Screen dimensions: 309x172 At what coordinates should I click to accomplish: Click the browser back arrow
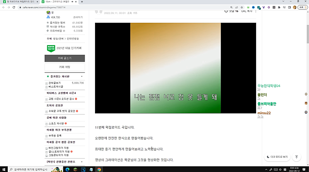(3, 7)
